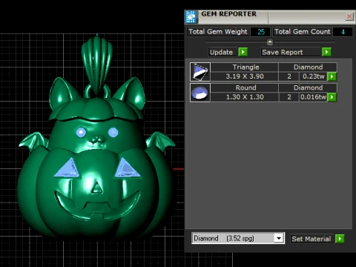The width and height of the screenshot is (356, 267).
Task: Click the Diamond label in Triangle row
Action: (308, 67)
